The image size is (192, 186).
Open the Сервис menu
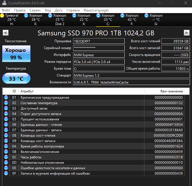pyautogui.click(x=35, y=10)
